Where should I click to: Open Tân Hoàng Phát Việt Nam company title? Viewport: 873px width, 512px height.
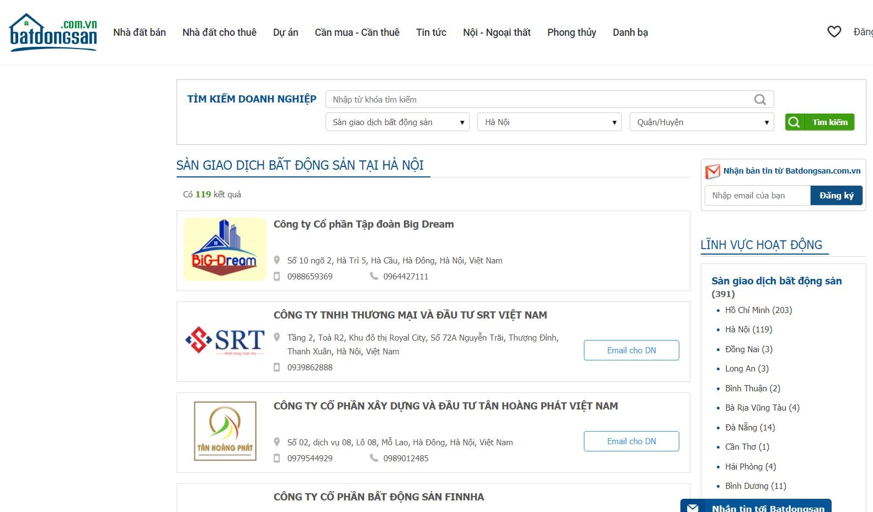pyautogui.click(x=446, y=406)
